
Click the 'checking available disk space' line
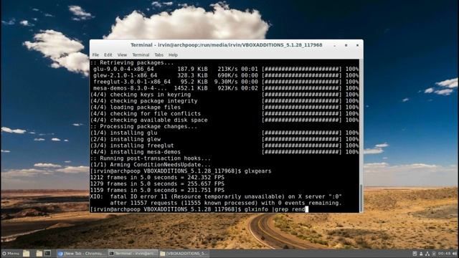click(224, 120)
